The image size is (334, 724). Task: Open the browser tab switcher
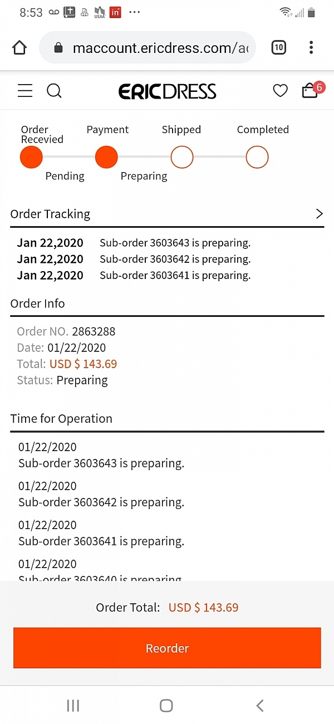pyautogui.click(x=278, y=48)
